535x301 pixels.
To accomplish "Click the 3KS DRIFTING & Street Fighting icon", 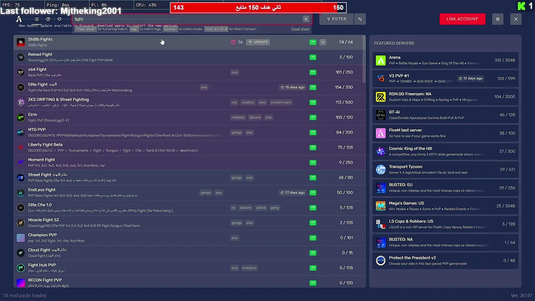I will tap(20, 102).
